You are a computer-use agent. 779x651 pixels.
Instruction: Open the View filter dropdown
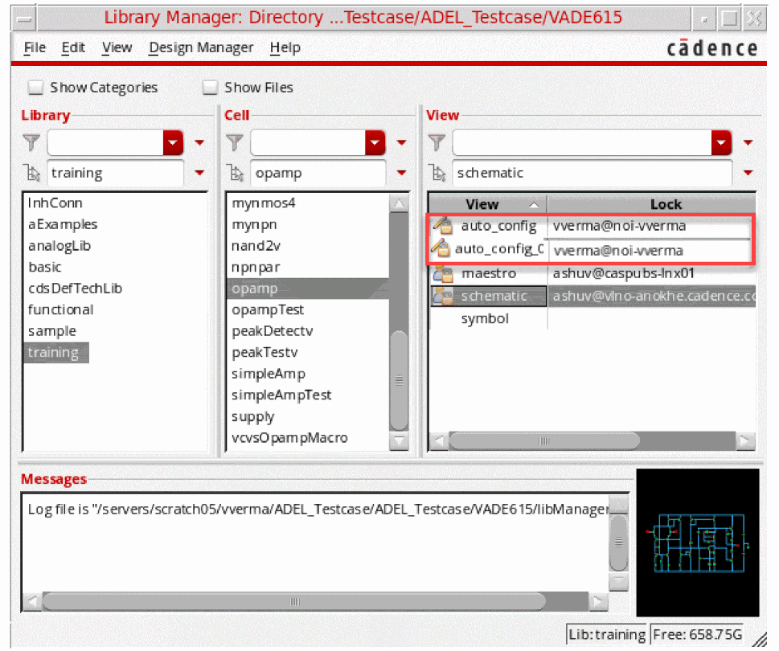(x=723, y=143)
